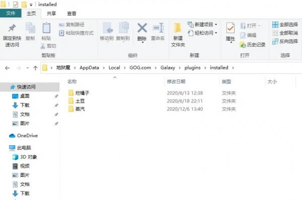The image size is (302, 200).
Task: Click Copy to (复制到) icon
Action: (x=123, y=28)
